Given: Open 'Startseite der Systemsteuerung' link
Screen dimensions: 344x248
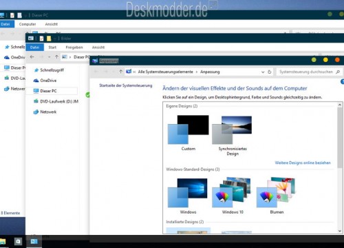Looking at the screenshot, I should pos(126,85).
